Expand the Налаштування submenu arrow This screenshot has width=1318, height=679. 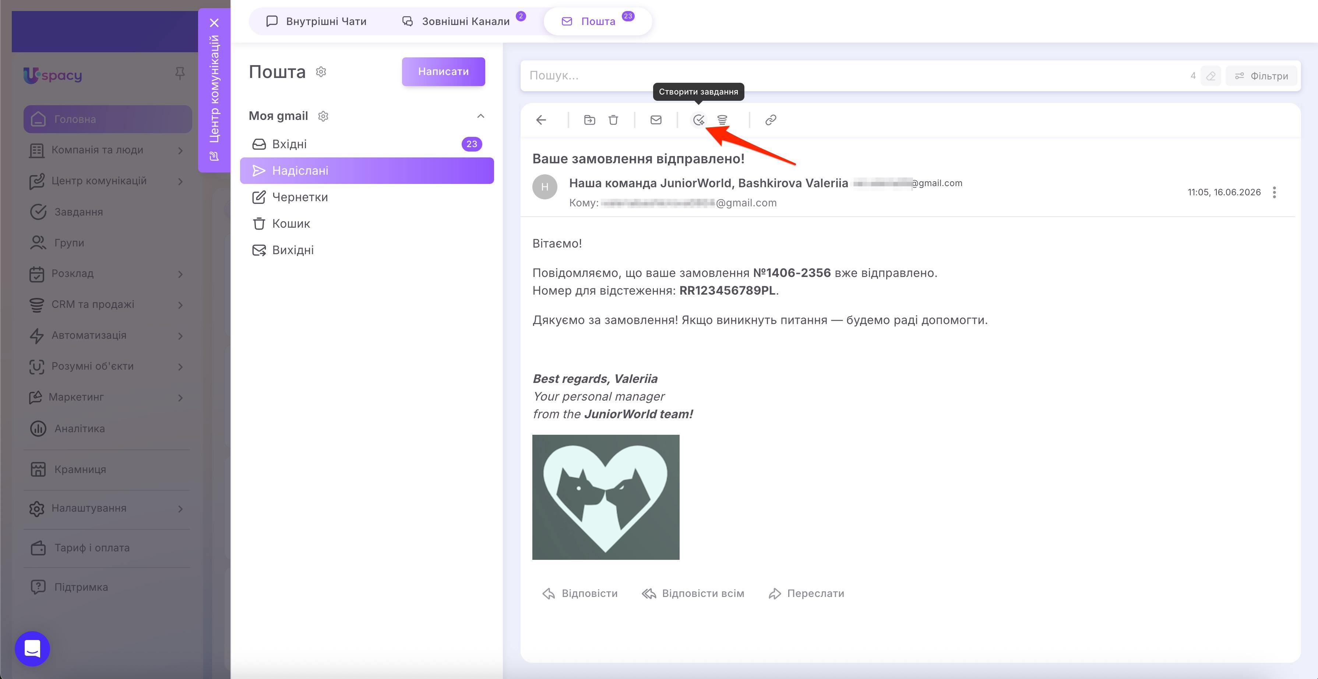tap(180, 509)
